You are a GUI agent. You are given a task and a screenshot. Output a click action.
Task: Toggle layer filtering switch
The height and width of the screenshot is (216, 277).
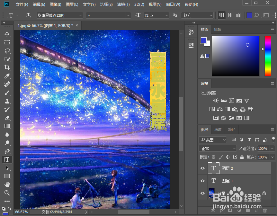pos(273,139)
